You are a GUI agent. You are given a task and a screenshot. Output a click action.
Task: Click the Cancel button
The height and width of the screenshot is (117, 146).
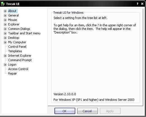[88, 111]
